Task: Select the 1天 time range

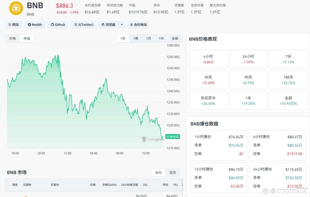Action: (x=123, y=39)
